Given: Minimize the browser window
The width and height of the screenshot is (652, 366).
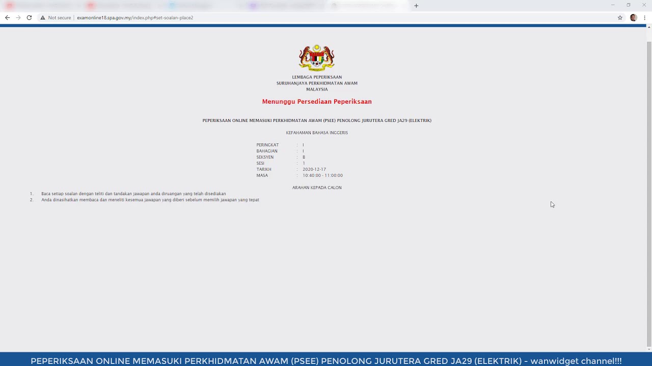Looking at the screenshot, I should point(613,5).
